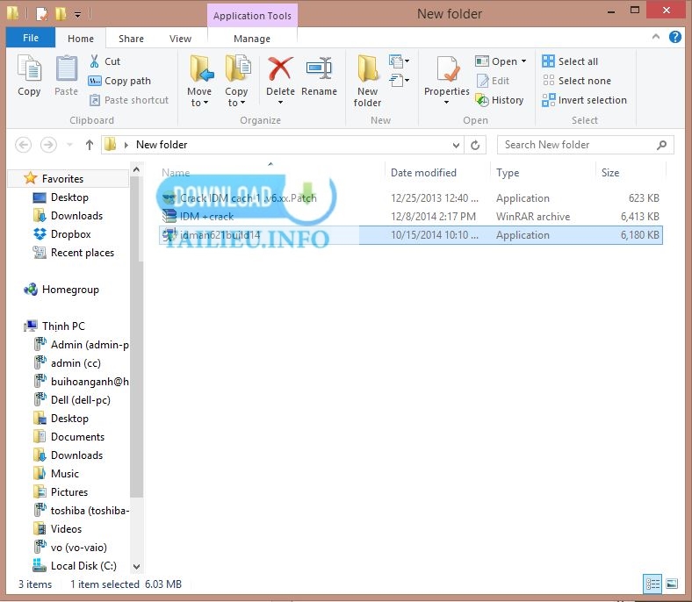Image resolution: width=692 pixels, height=602 pixels.
Task: Click History in the Open group
Action: point(500,100)
